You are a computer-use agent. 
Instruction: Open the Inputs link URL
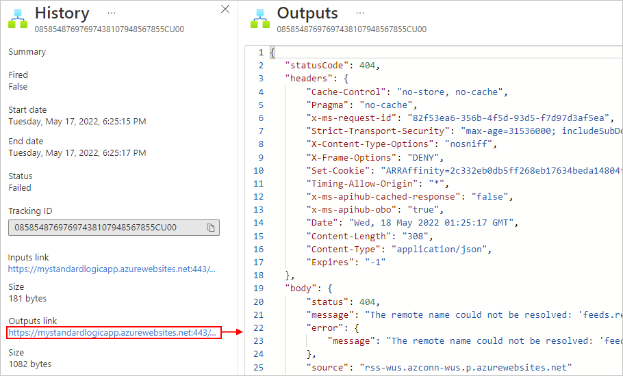coord(112,269)
